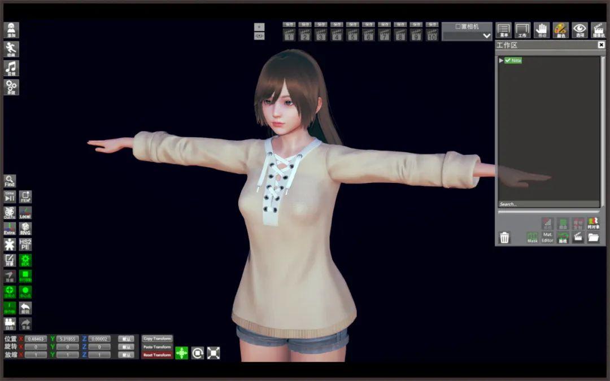610x381 pixels.
Task: Open the Outfit tool
Action: tap(10, 213)
